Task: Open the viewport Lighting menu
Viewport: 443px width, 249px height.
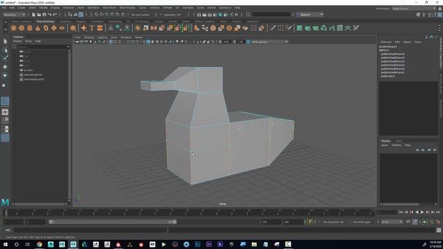Action: click(102, 37)
